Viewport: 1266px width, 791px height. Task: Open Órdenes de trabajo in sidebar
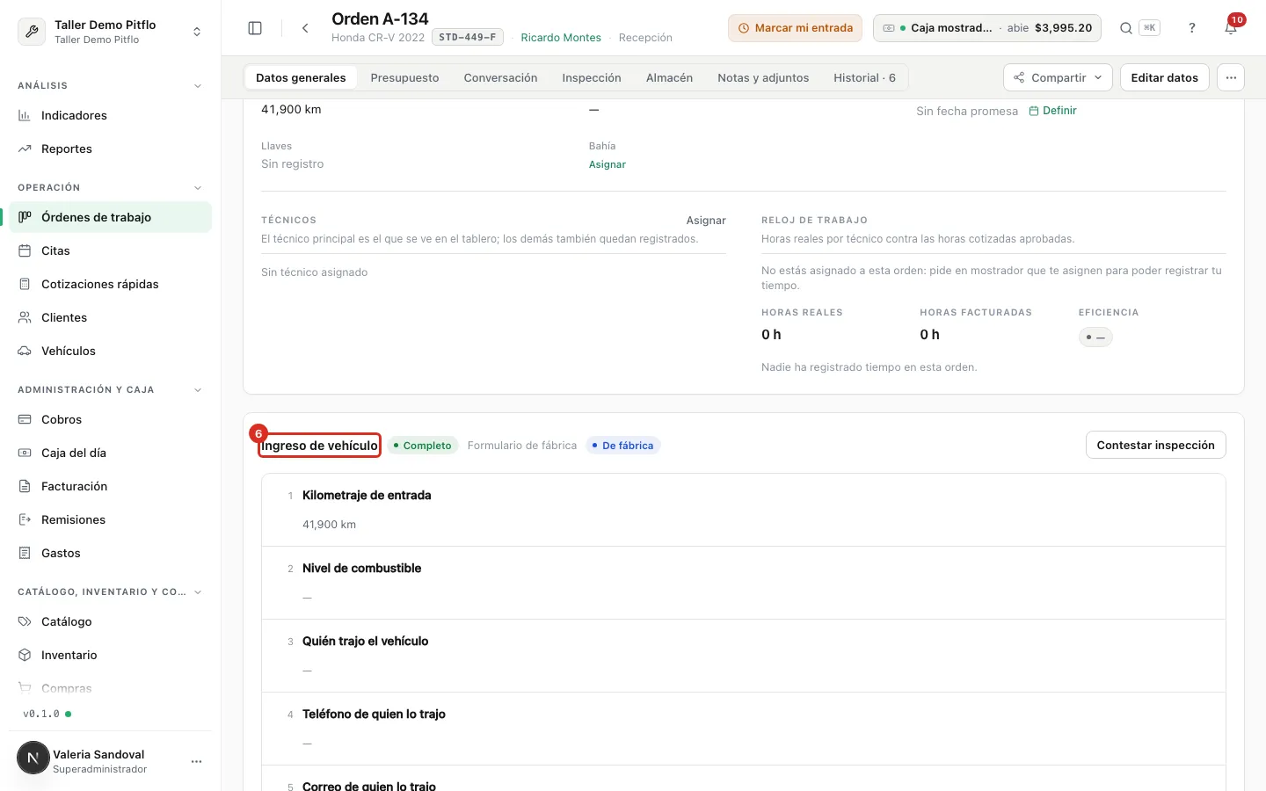[x=112, y=217]
